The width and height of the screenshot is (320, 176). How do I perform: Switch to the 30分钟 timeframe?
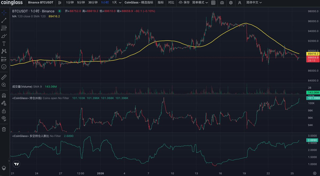pyautogui.click(x=93, y=3)
